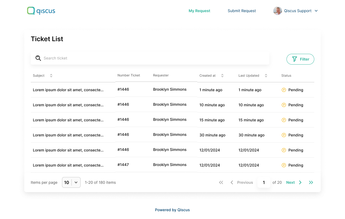
Task: Click the Qiscus logo
Action: (x=41, y=11)
